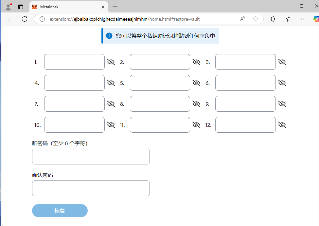
Task: Open browser Settings and more menu
Action: (x=303, y=19)
